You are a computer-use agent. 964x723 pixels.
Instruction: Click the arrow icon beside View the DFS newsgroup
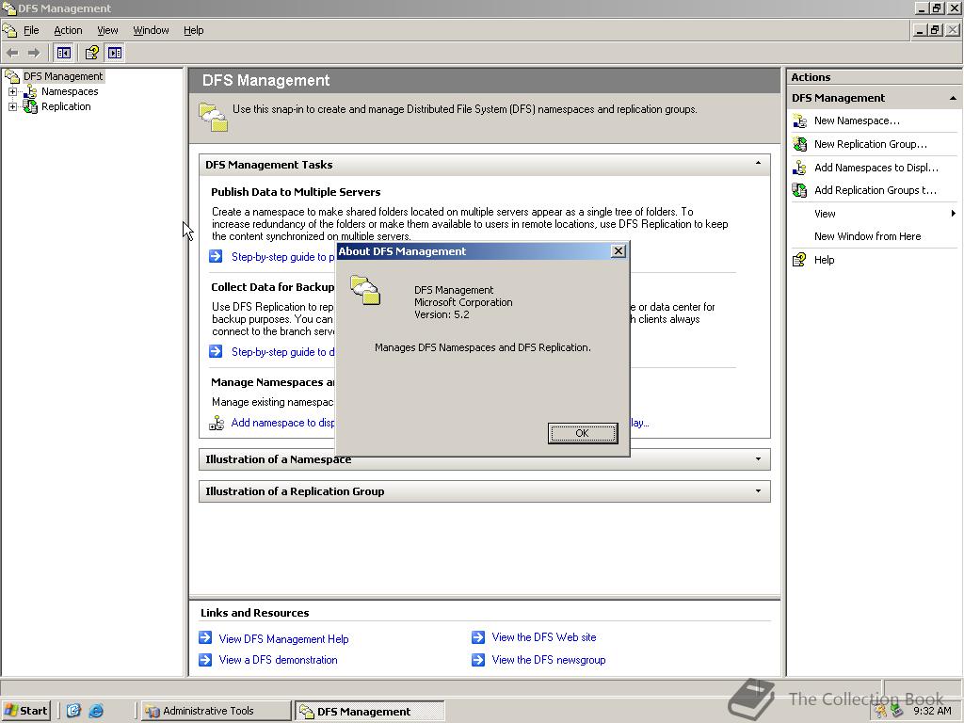point(477,660)
